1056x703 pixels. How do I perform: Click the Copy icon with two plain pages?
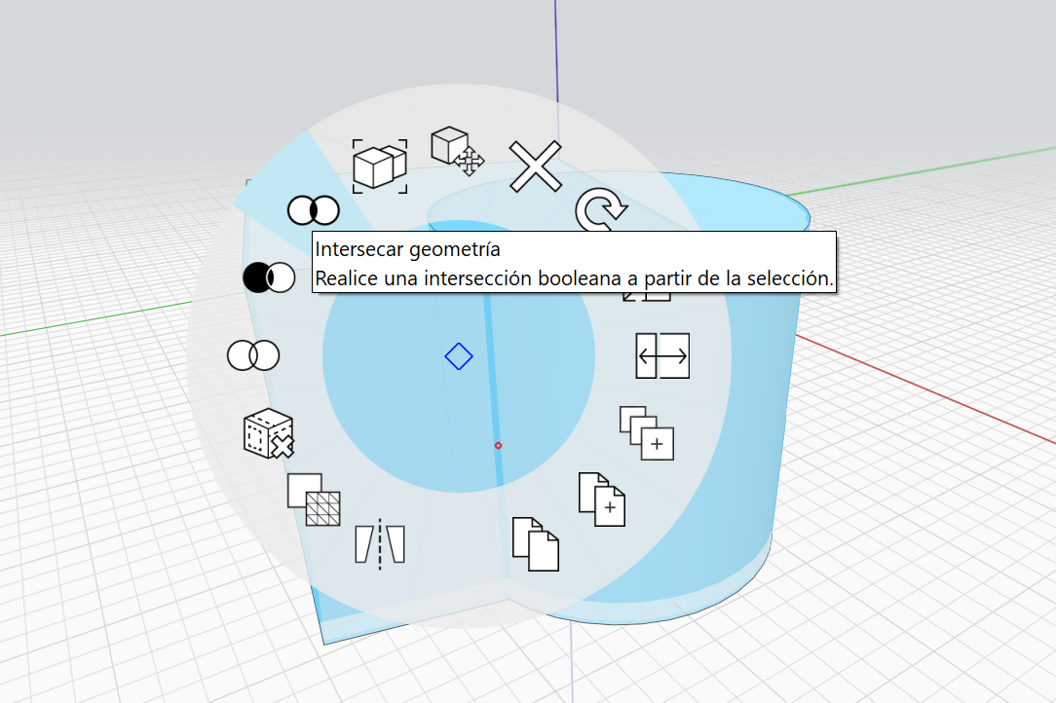(x=536, y=543)
